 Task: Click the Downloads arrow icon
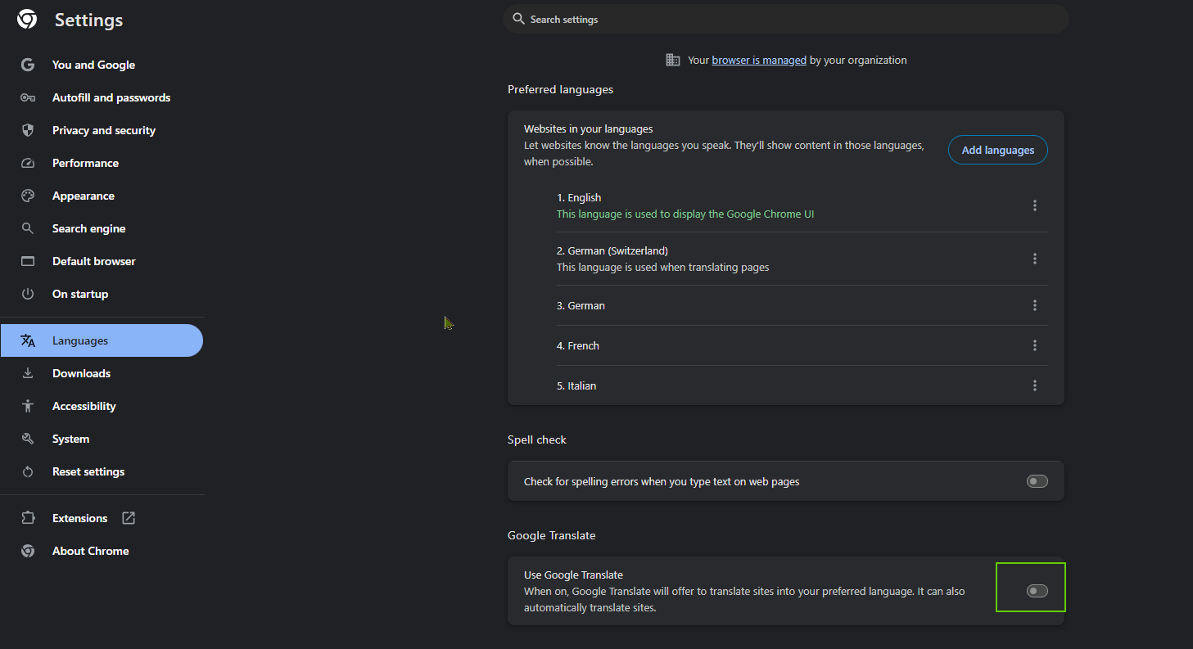pos(28,373)
